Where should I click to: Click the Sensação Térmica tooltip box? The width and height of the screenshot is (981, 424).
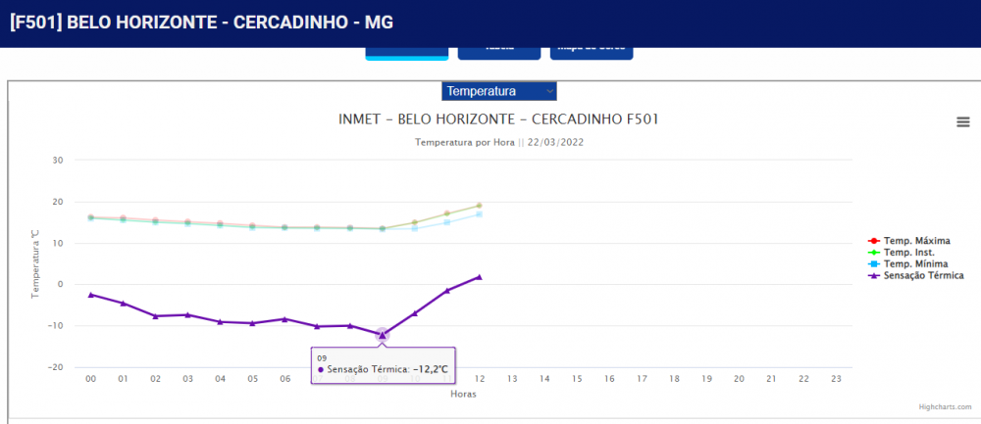tap(383, 364)
